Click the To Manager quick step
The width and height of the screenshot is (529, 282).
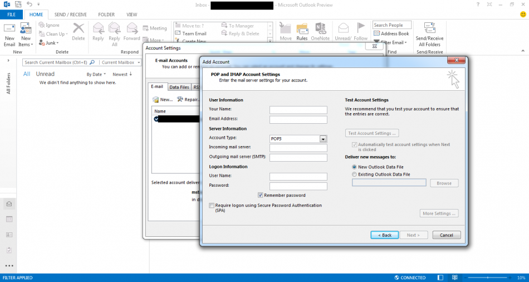tap(238, 26)
